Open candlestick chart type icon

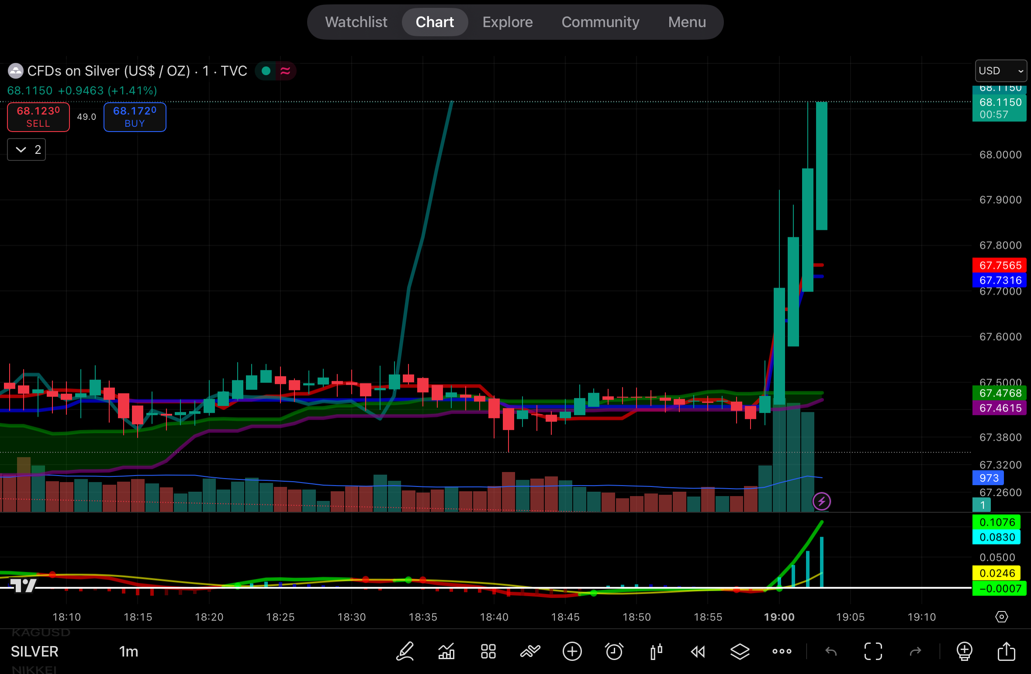656,651
